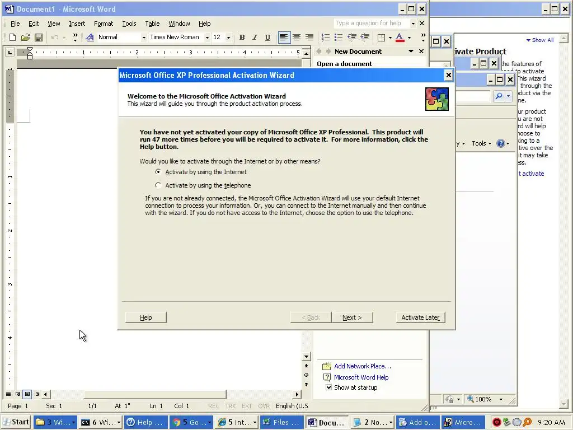This screenshot has height=430, width=573.
Task: Apply Center alignment
Action: coord(297,38)
